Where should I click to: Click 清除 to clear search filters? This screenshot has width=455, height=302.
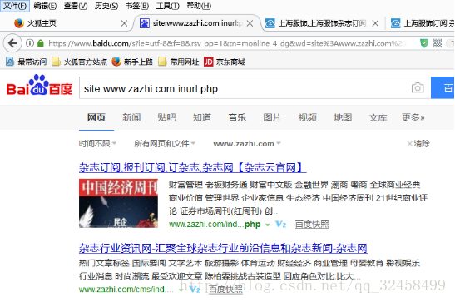click(418, 144)
